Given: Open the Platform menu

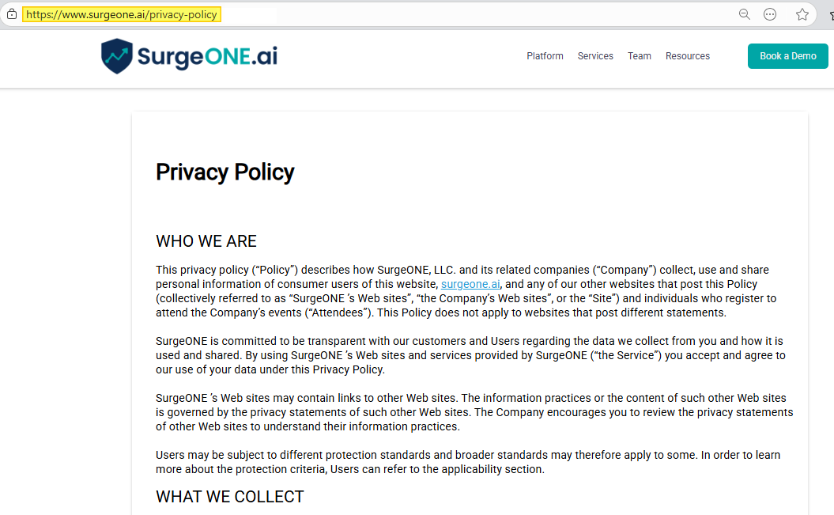Looking at the screenshot, I should pos(545,55).
